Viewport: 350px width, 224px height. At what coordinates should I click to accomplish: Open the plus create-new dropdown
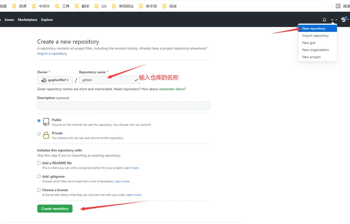click(x=334, y=20)
